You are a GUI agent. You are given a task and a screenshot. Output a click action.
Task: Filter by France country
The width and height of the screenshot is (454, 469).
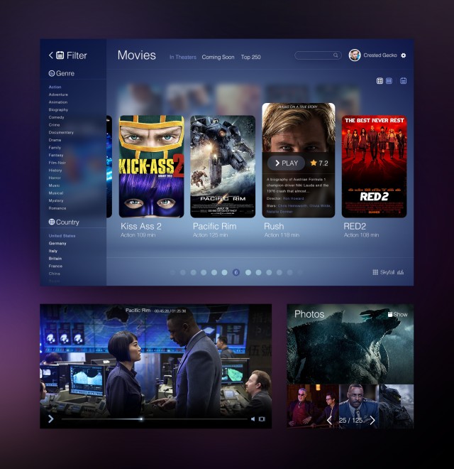[55, 266]
